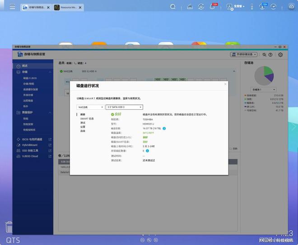The height and width of the screenshot is (245, 298).
Task: Expand the 3.5" SATA HDD 3 dropdown
Action: (x=124, y=107)
